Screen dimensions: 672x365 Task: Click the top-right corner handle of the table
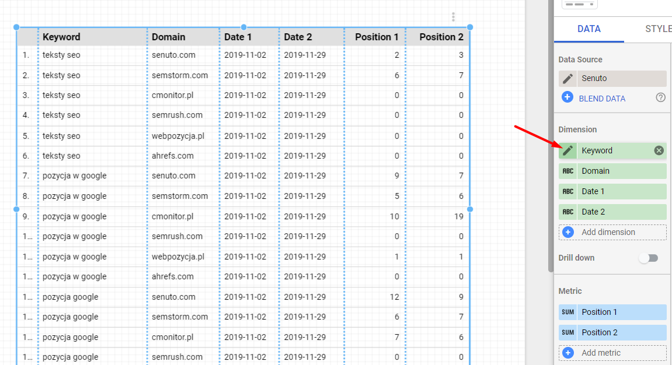click(470, 27)
